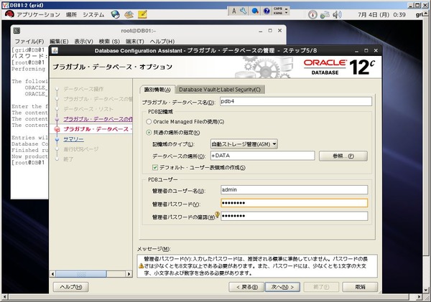The width and height of the screenshot is (431, 302).
Task: Open the 場所 menu in top panel
Action: coord(71,14)
